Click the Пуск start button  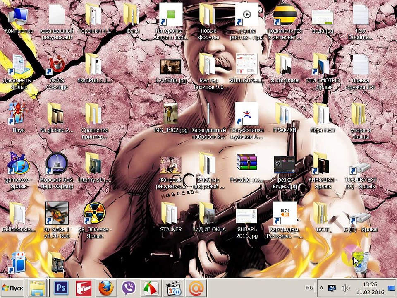coord(12,288)
